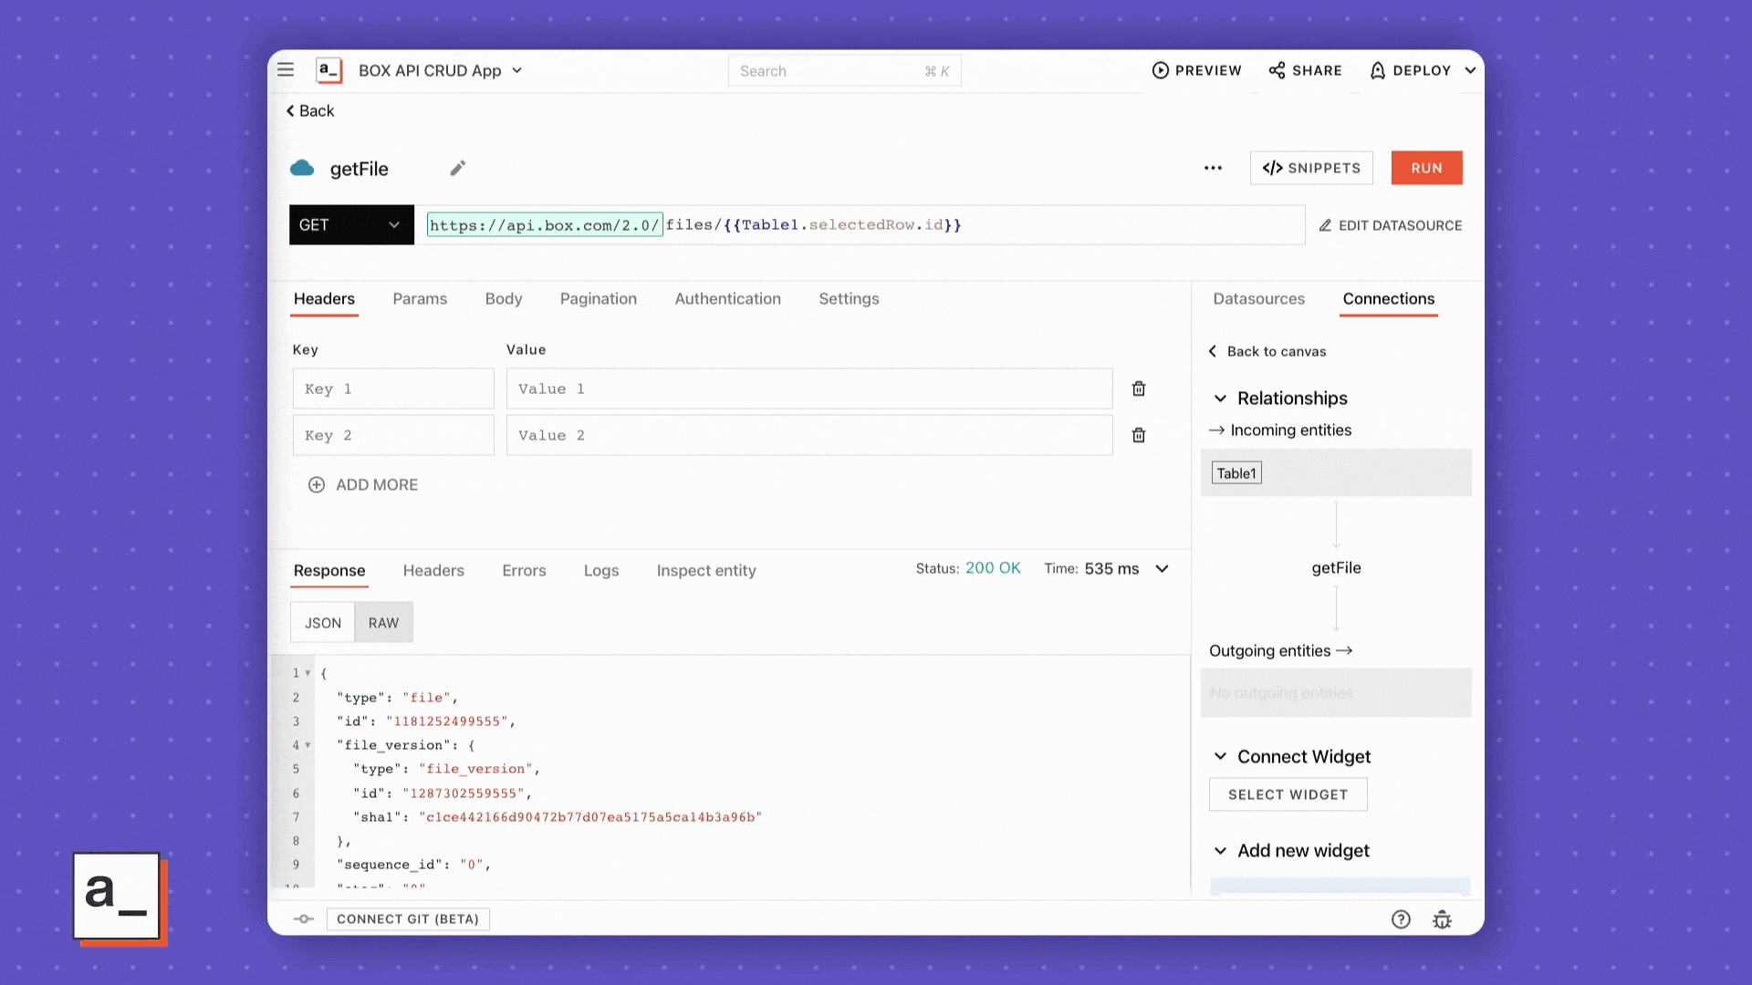Click the RUN button

click(x=1426, y=168)
